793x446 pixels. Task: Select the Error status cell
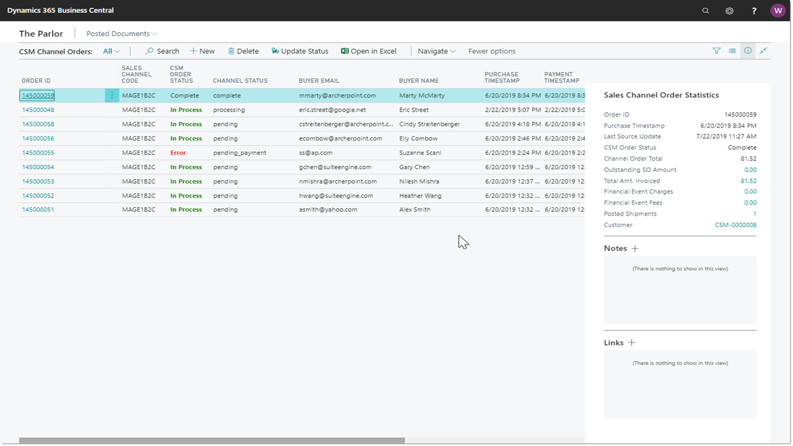click(178, 152)
